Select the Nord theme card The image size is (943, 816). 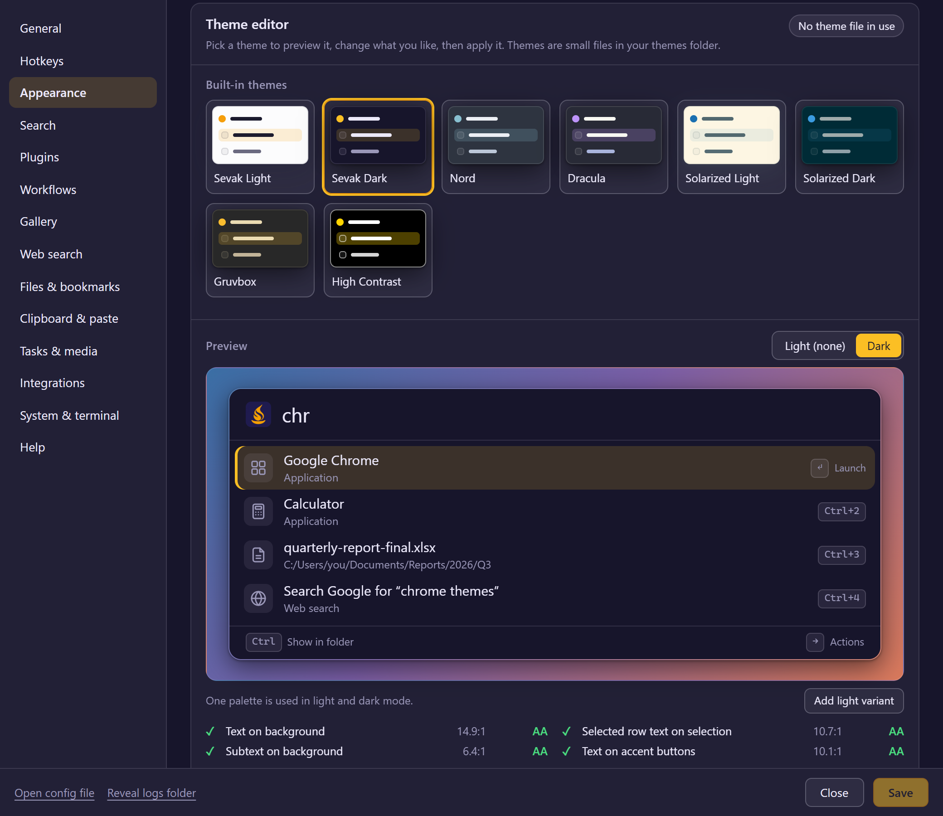pos(496,146)
